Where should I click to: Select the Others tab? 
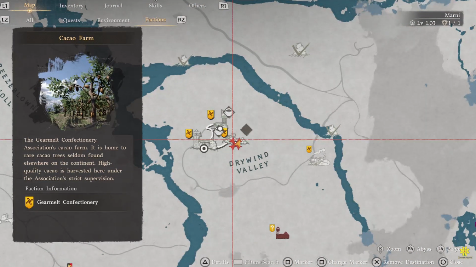click(x=197, y=6)
